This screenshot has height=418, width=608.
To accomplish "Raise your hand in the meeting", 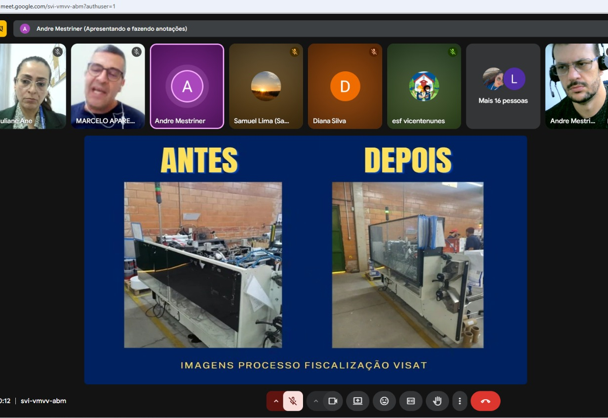I will click(x=437, y=401).
